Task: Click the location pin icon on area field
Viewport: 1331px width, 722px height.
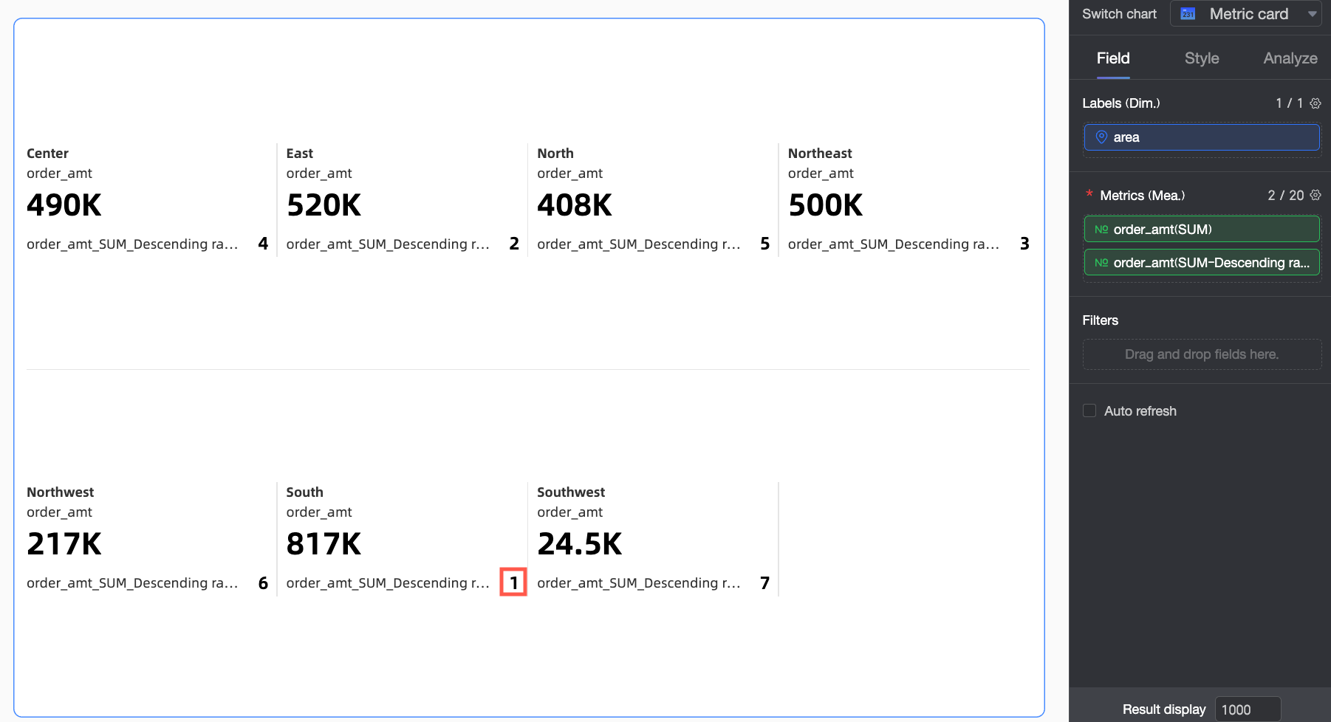Action: pyautogui.click(x=1101, y=137)
